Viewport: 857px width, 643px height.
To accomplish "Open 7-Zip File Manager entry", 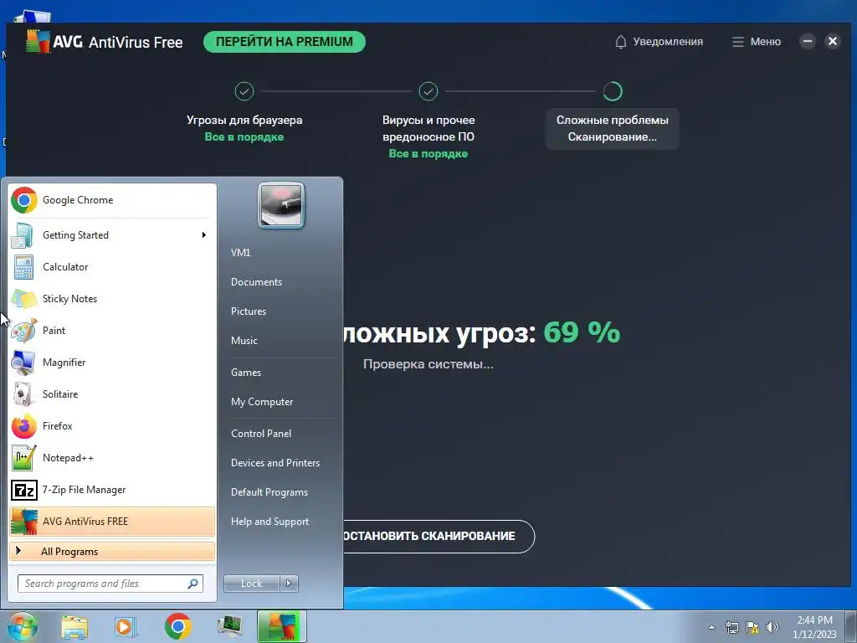I will 112,489.
